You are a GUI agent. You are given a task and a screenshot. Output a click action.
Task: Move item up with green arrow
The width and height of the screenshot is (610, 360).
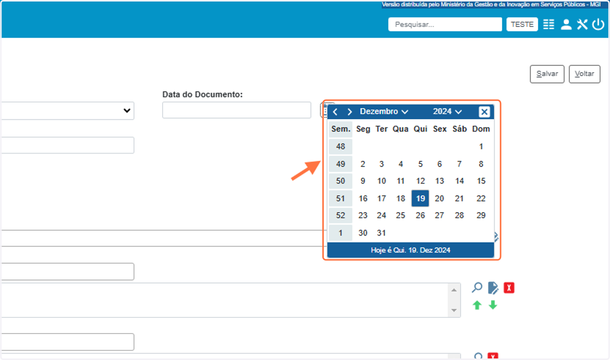(477, 305)
